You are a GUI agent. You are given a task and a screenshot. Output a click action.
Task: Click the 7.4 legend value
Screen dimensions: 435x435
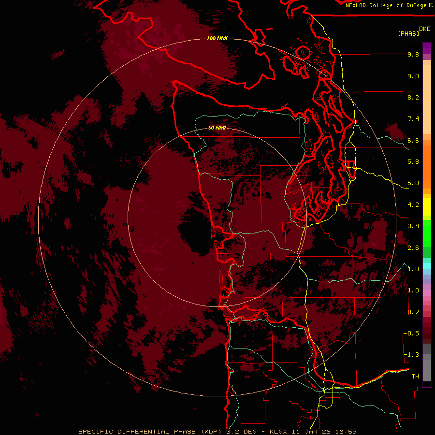[x=413, y=119]
